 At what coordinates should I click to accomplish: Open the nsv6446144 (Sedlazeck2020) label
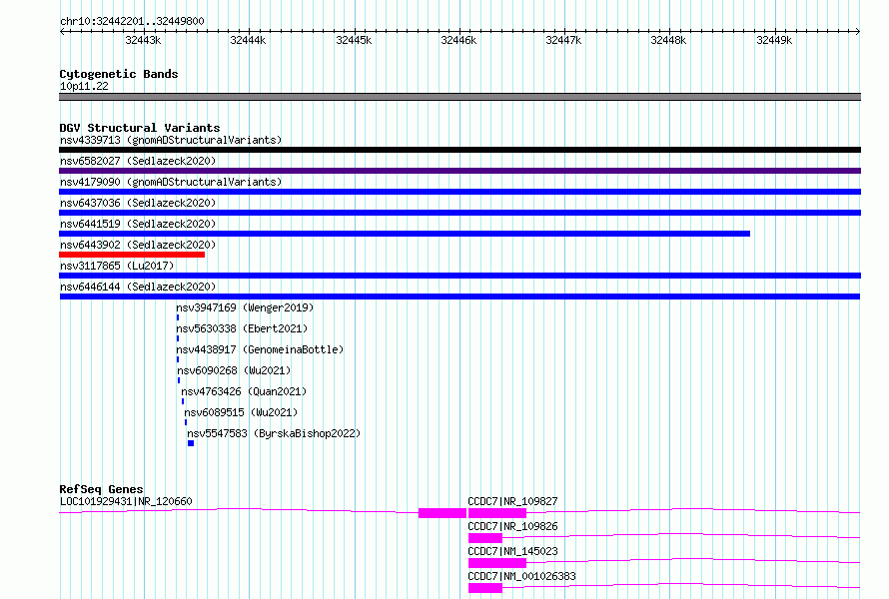(138, 287)
